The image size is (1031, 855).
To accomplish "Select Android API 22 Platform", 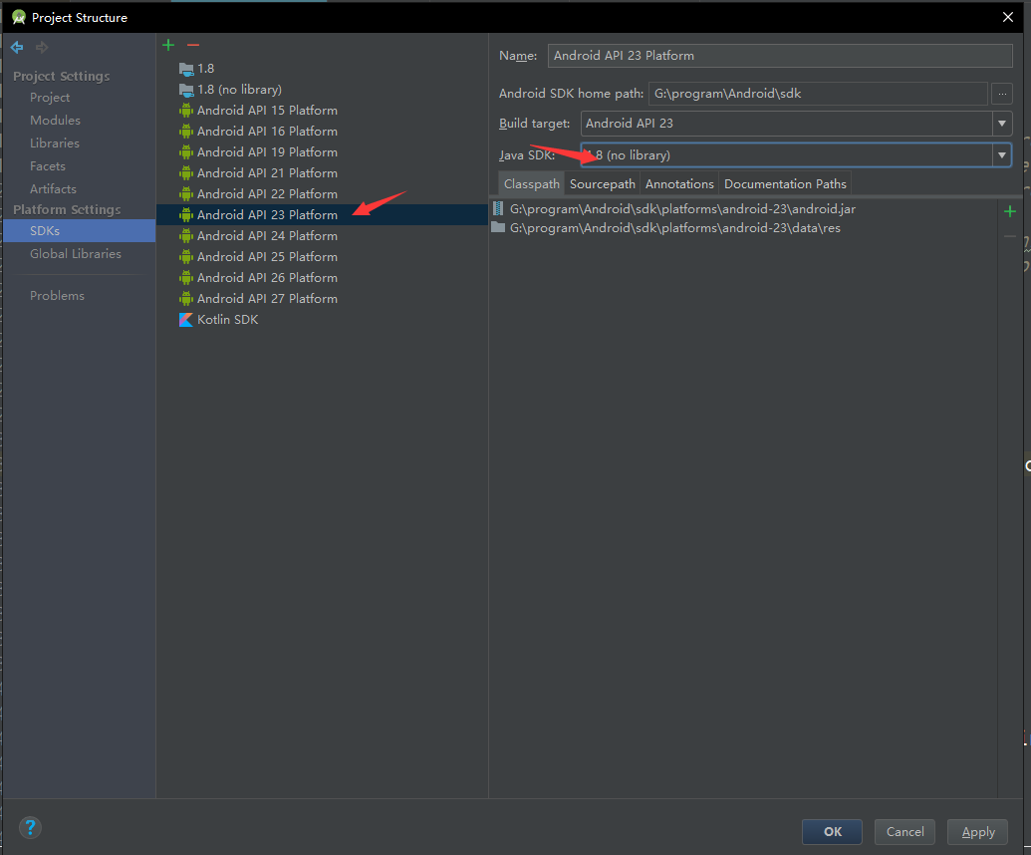I will click(x=322, y=194).
